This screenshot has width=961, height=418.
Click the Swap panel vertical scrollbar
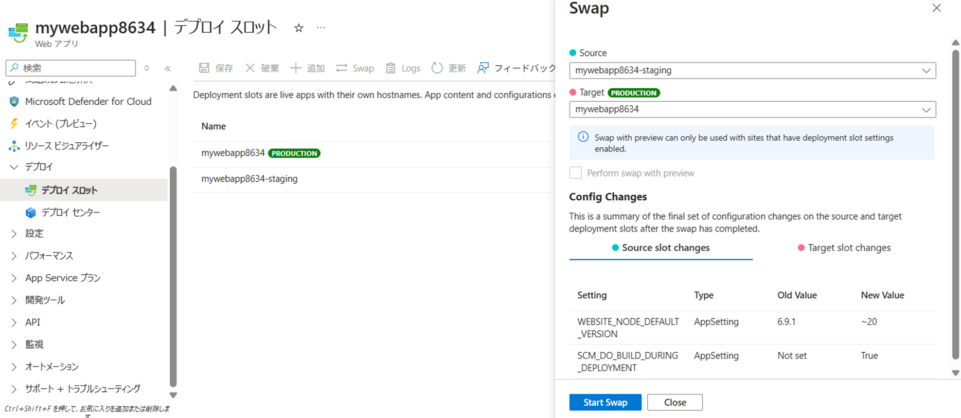[956, 204]
